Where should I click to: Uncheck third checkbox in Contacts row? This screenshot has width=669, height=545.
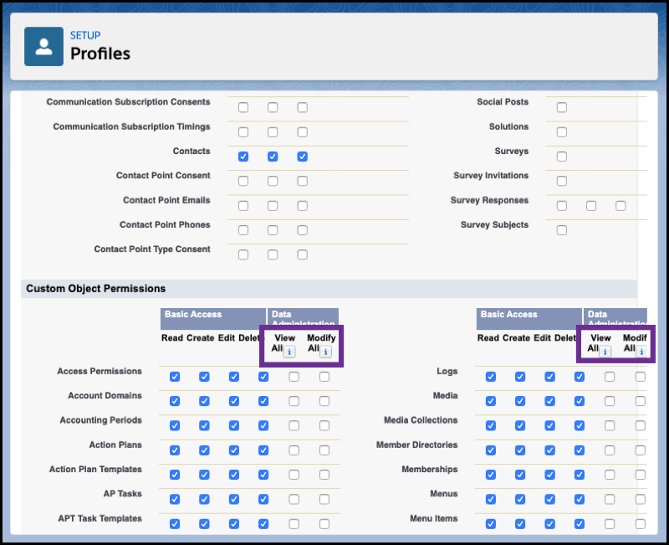tap(302, 157)
